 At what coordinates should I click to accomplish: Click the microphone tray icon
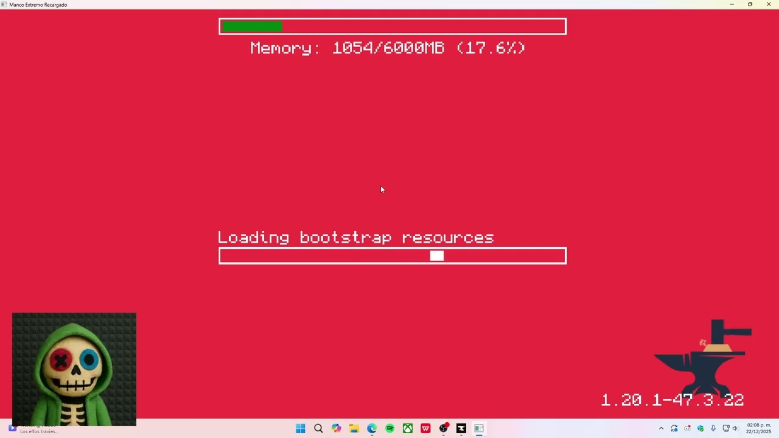click(713, 428)
